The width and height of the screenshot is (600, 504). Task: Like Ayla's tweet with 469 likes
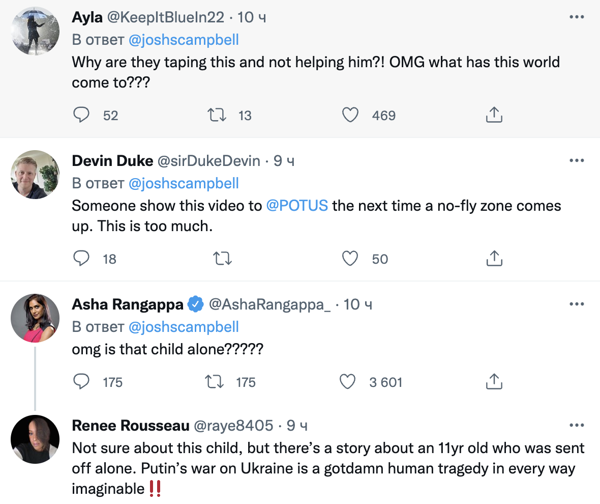[x=350, y=116]
